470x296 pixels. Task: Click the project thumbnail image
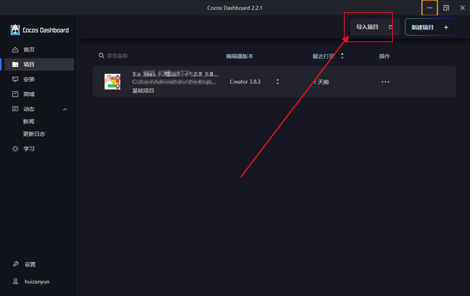pyautogui.click(x=112, y=82)
